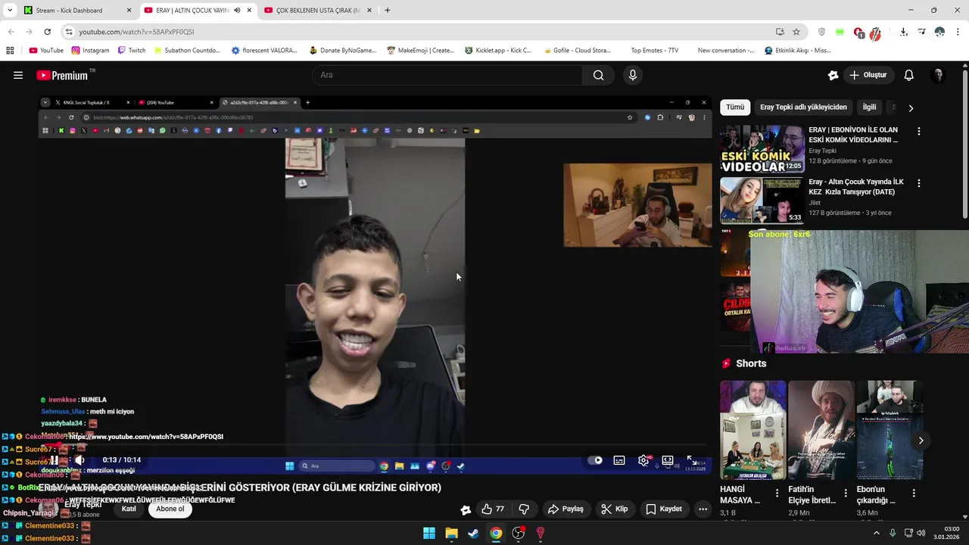
Task: Open Chrome media controls icon
Action: point(921,32)
